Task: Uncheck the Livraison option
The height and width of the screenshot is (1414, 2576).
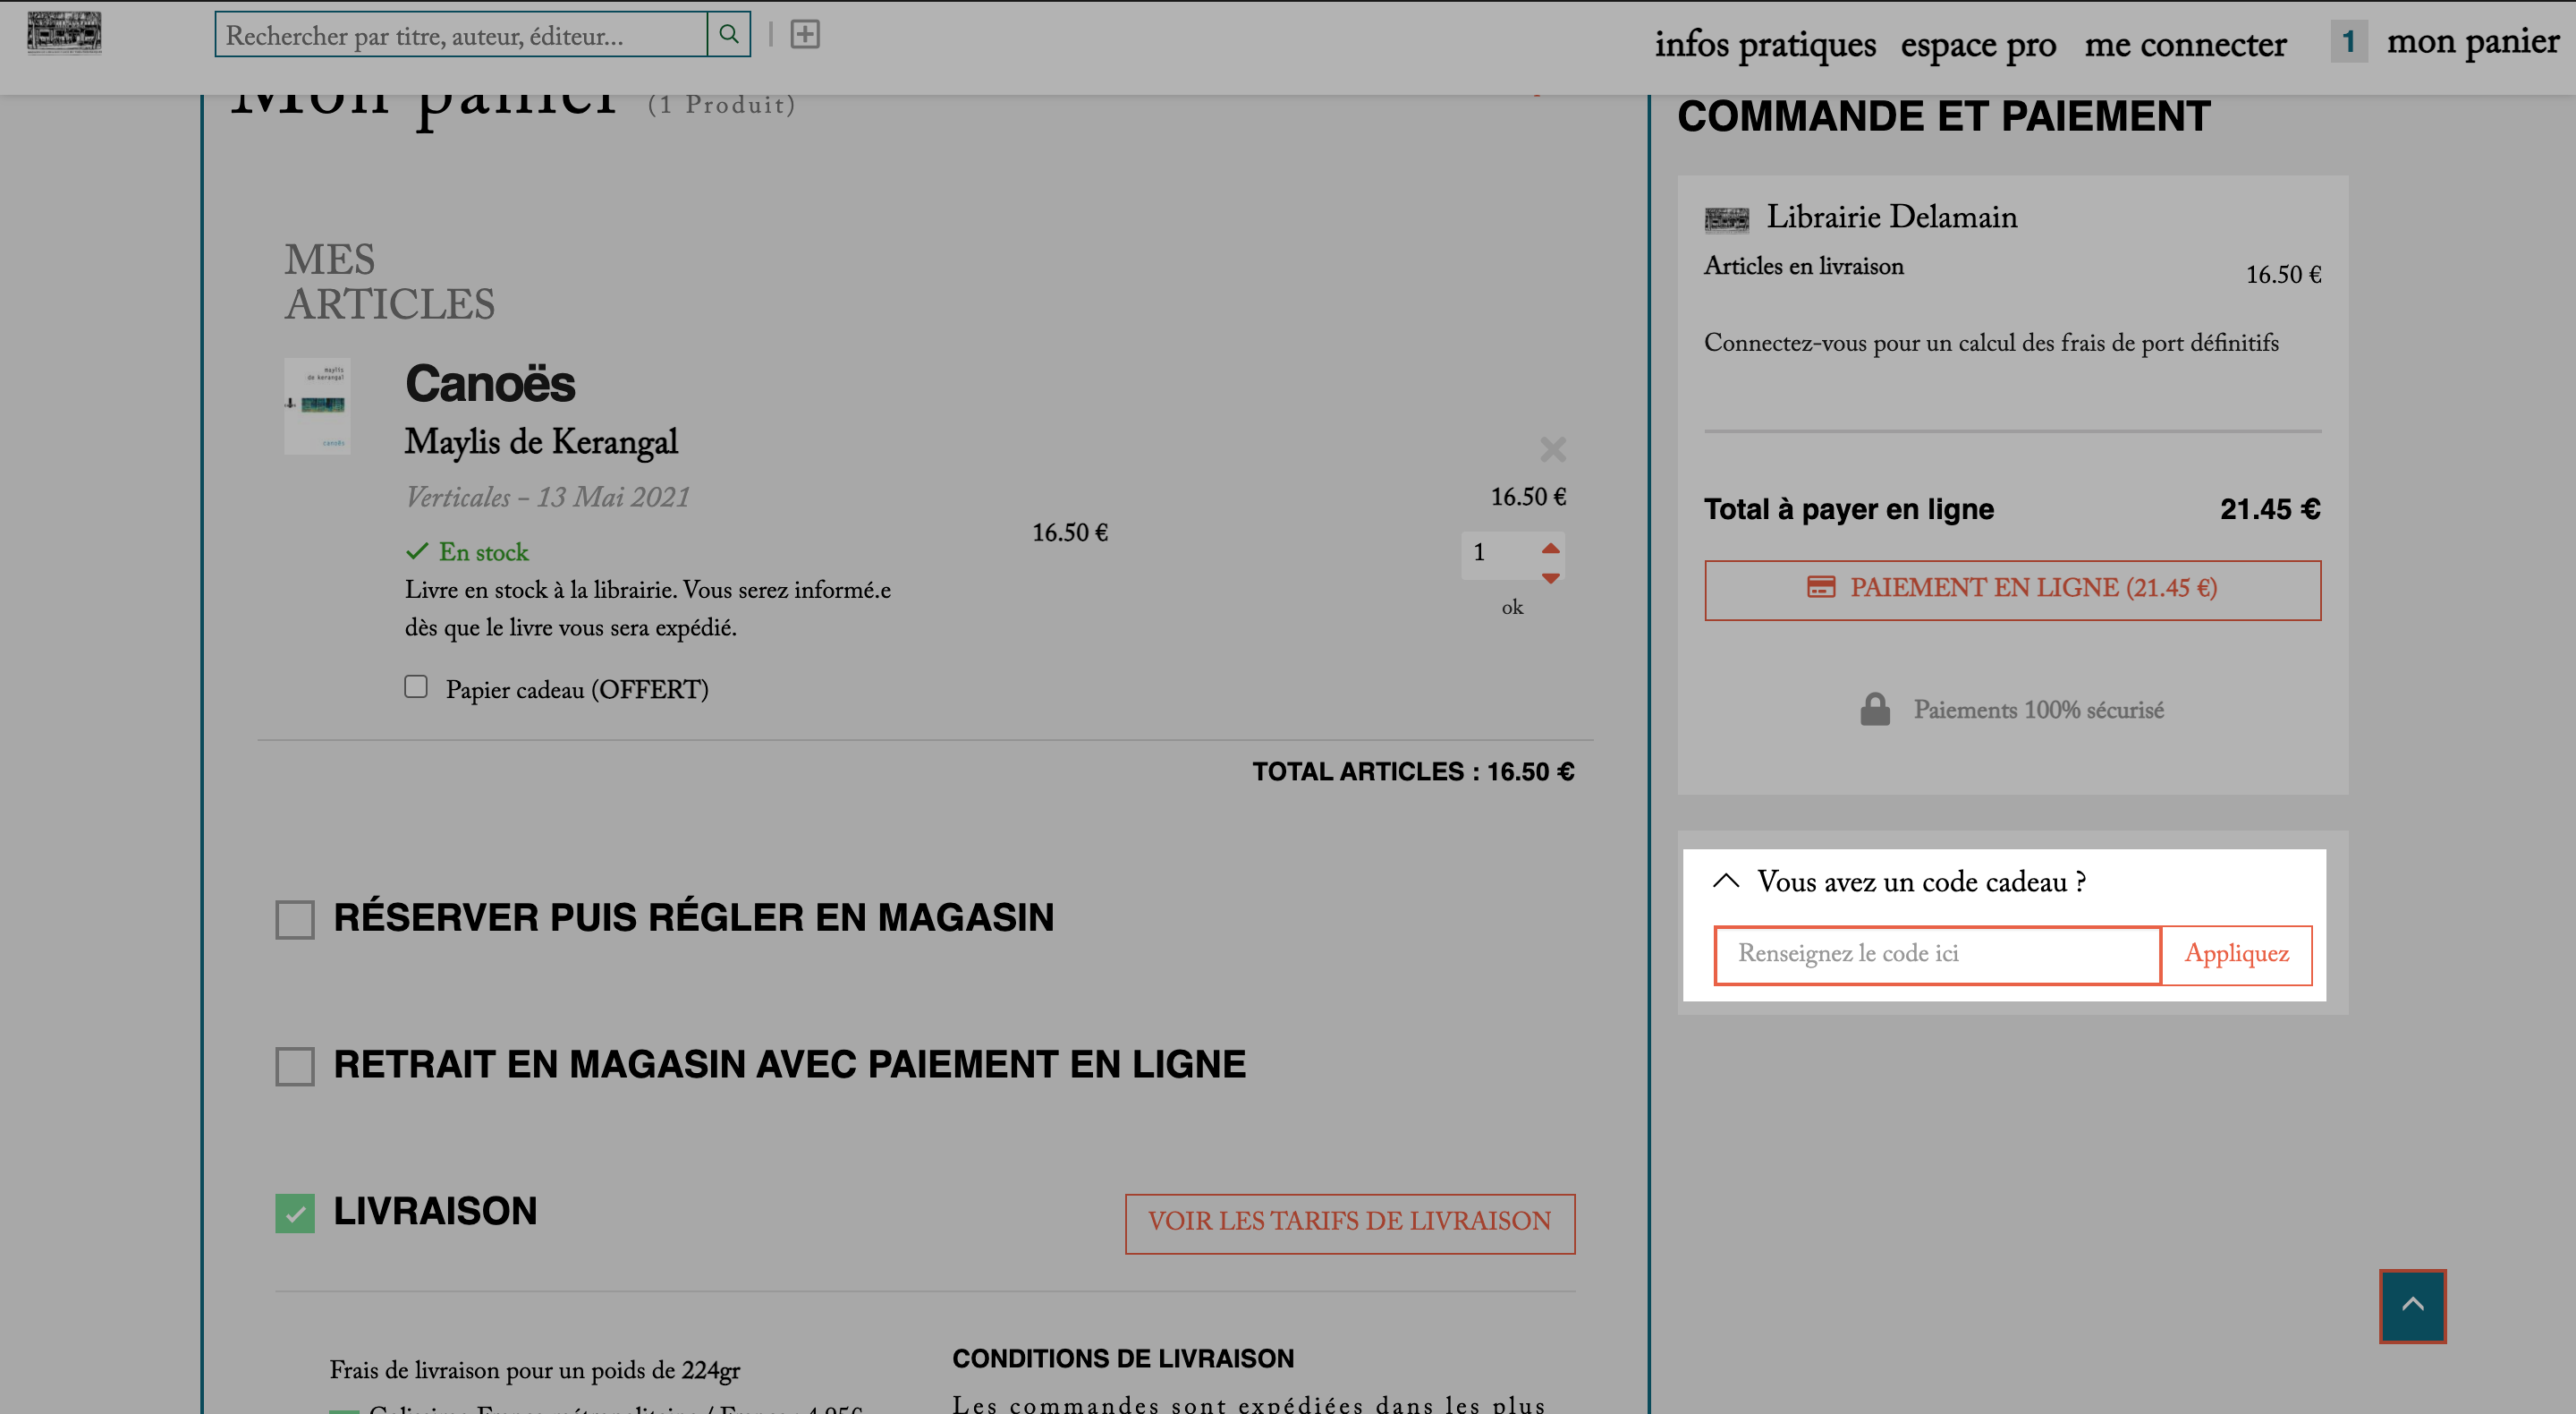Action: pos(295,1213)
